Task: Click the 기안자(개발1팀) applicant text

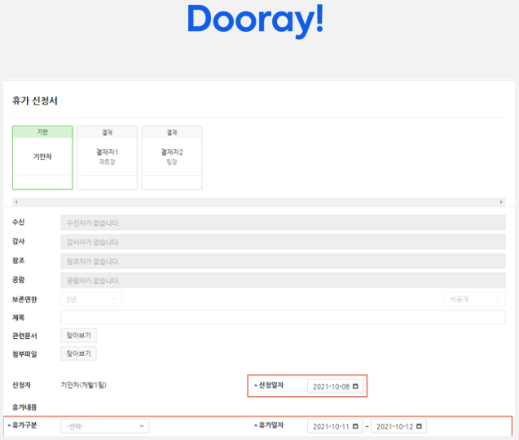Action: click(x=83, y=385)
